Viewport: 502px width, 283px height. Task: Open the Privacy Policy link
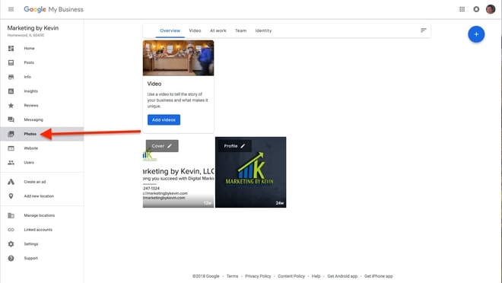click(258, 276)
